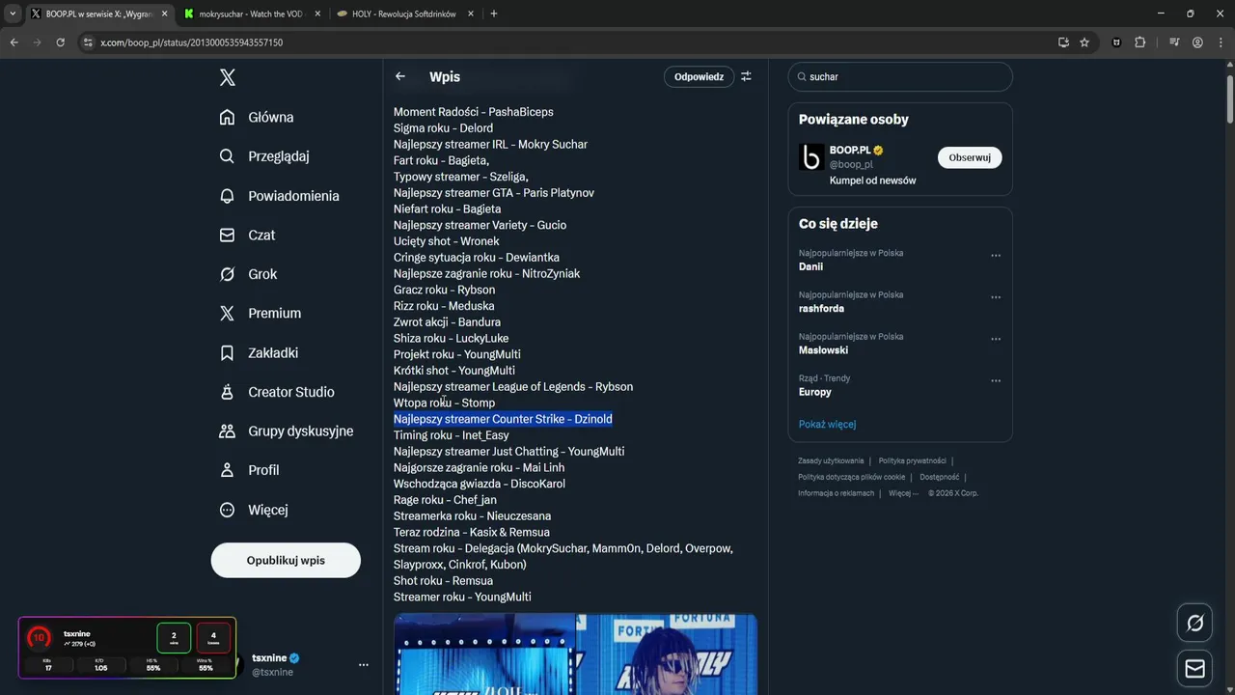Open the post image thumbnail
This screenshot has width=1235, height=695.
575,654
